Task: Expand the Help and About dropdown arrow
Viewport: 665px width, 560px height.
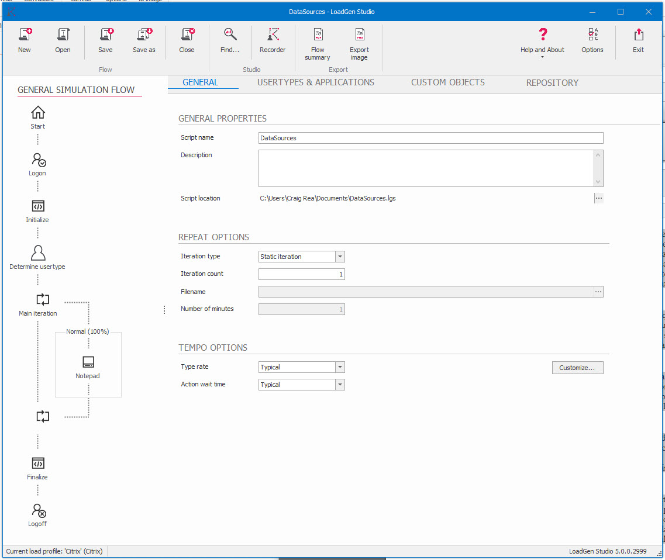Action: click(x=542, y=57)
